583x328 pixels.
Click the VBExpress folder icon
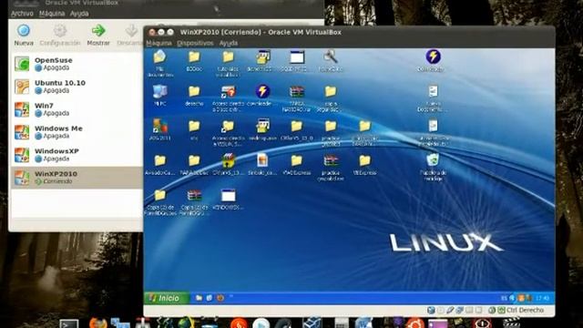(x=364, y=160)
